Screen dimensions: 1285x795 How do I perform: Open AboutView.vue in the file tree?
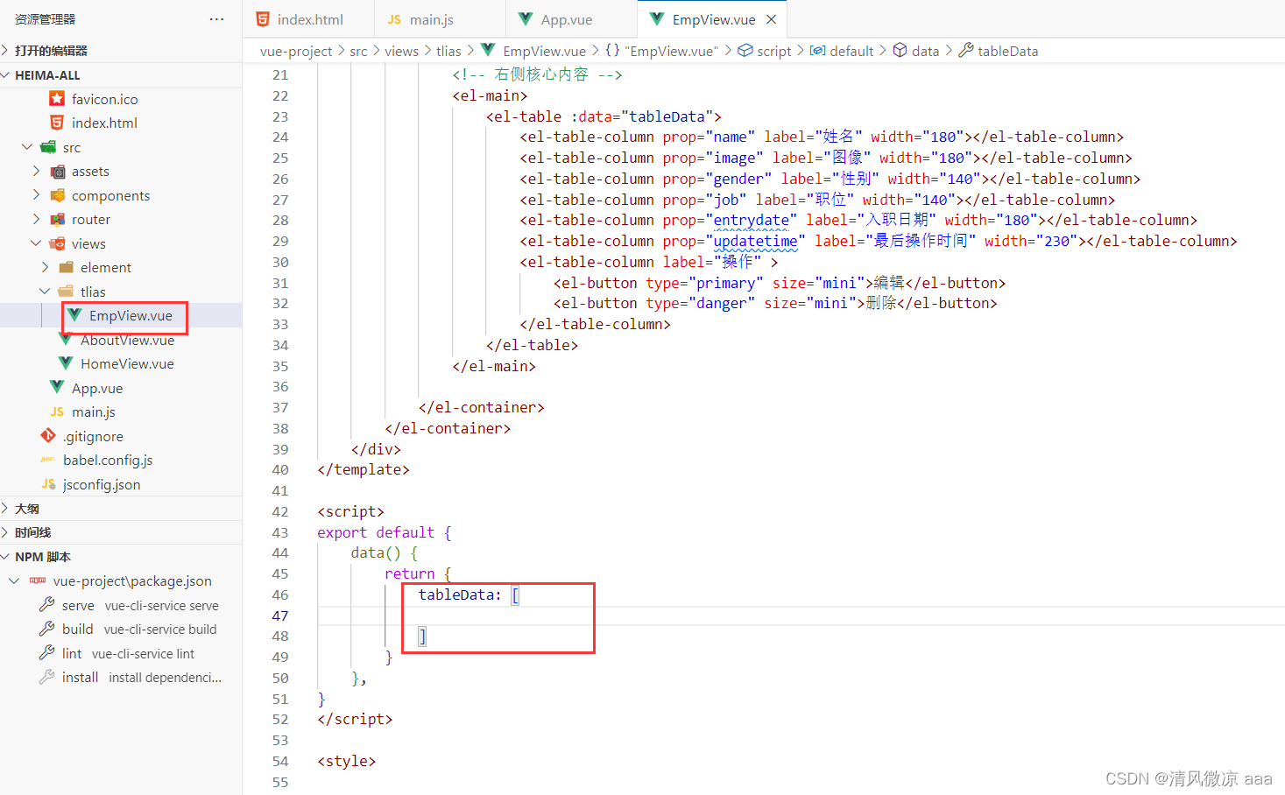tap(127, 340)
